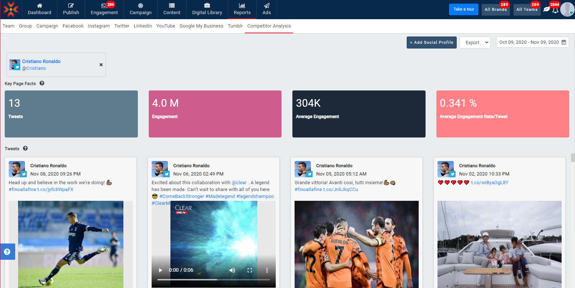The image size is (575, 288).
Task: Play the Clear Men video
Action: [x=161, y=270]
